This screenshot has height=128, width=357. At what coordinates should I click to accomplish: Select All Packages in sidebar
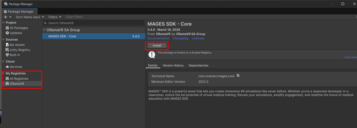(19, 28)
